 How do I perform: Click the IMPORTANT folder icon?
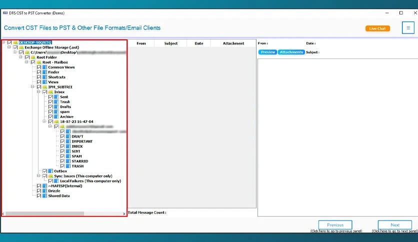68,141
